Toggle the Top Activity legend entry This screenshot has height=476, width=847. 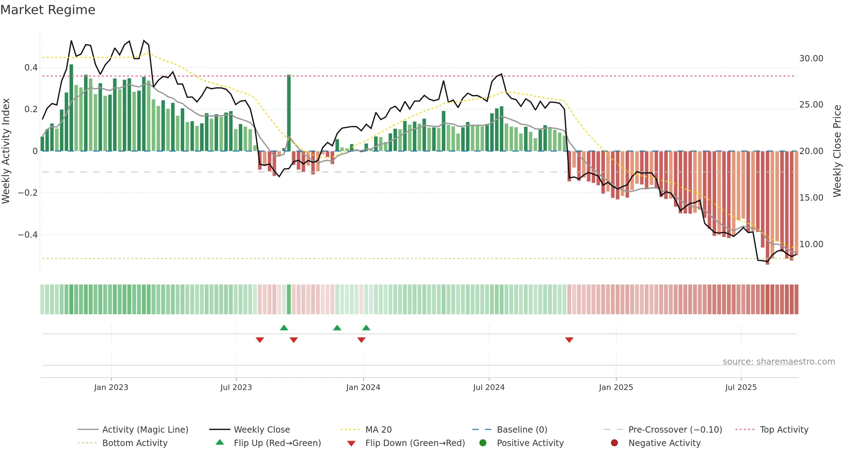tap(772, 429)
